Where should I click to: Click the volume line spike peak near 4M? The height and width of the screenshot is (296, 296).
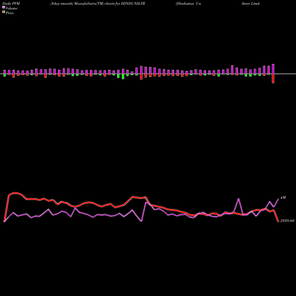click(x=239, y=199)
